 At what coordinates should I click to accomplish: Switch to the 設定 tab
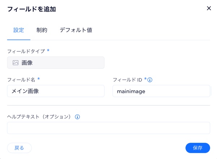(19, 30)
